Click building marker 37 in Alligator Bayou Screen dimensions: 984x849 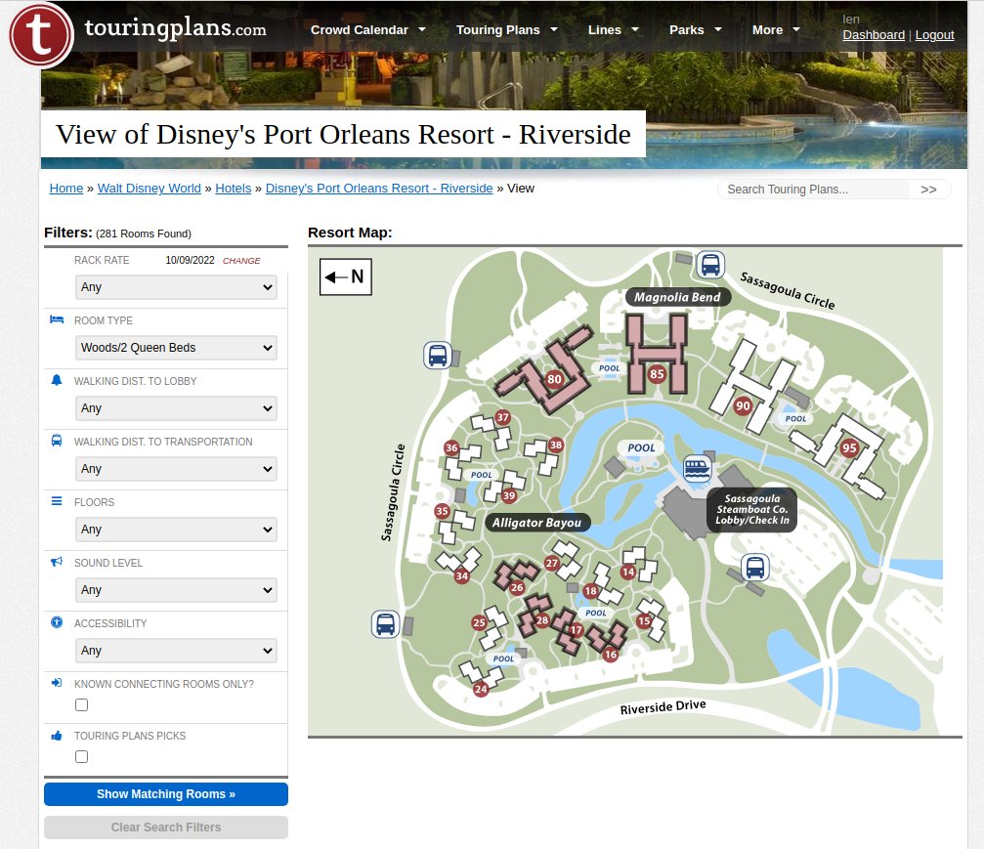(x=502, y=417)
